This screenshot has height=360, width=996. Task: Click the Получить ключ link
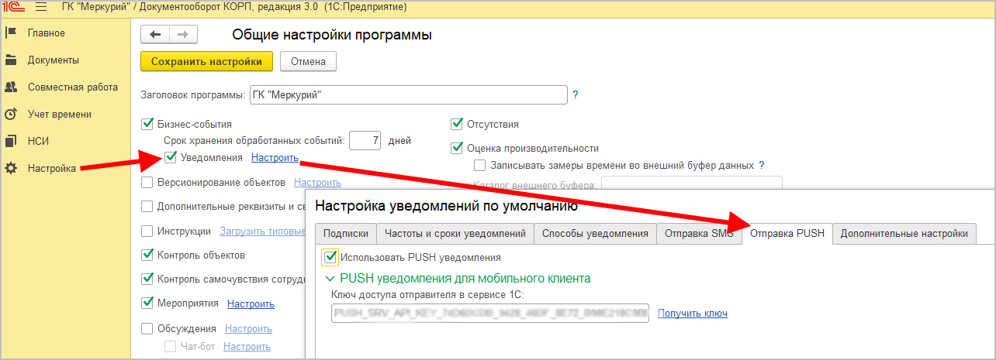point(693,313)
